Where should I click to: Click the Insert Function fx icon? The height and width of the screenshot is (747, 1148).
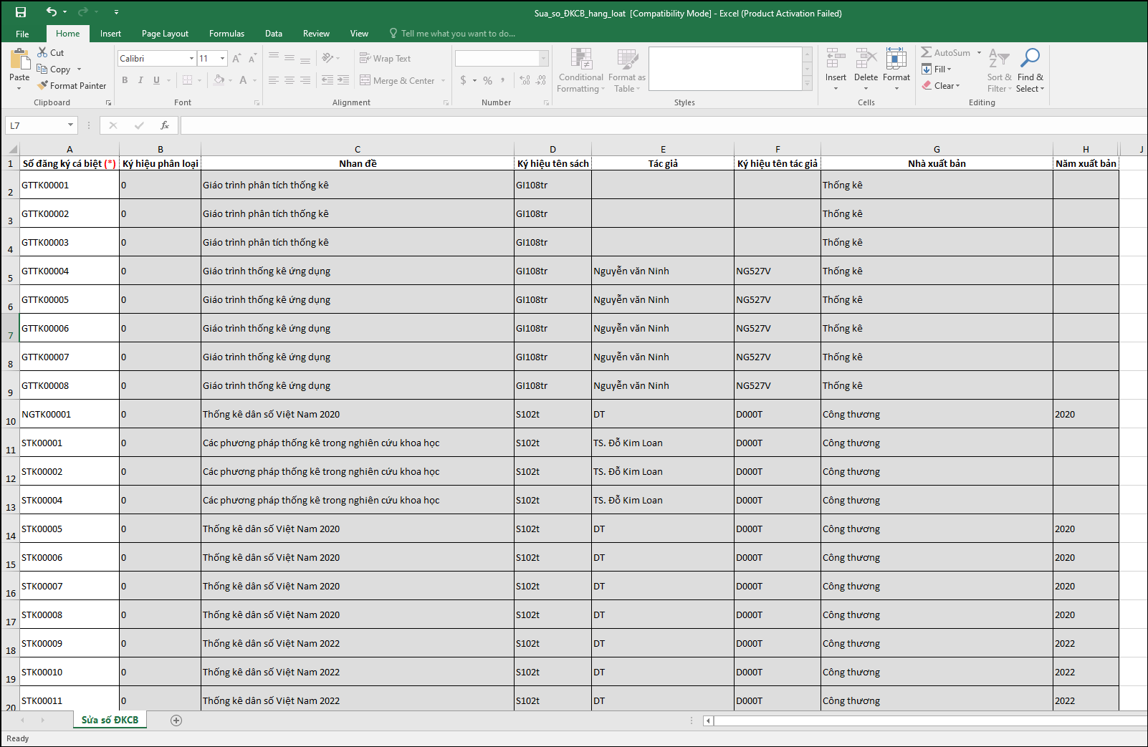tap(165, 125)
